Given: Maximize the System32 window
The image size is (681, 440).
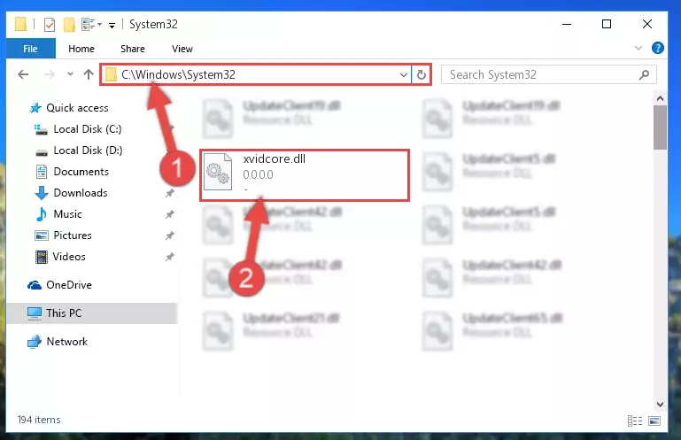Looking at the screenshot, I should coord(607,24).
